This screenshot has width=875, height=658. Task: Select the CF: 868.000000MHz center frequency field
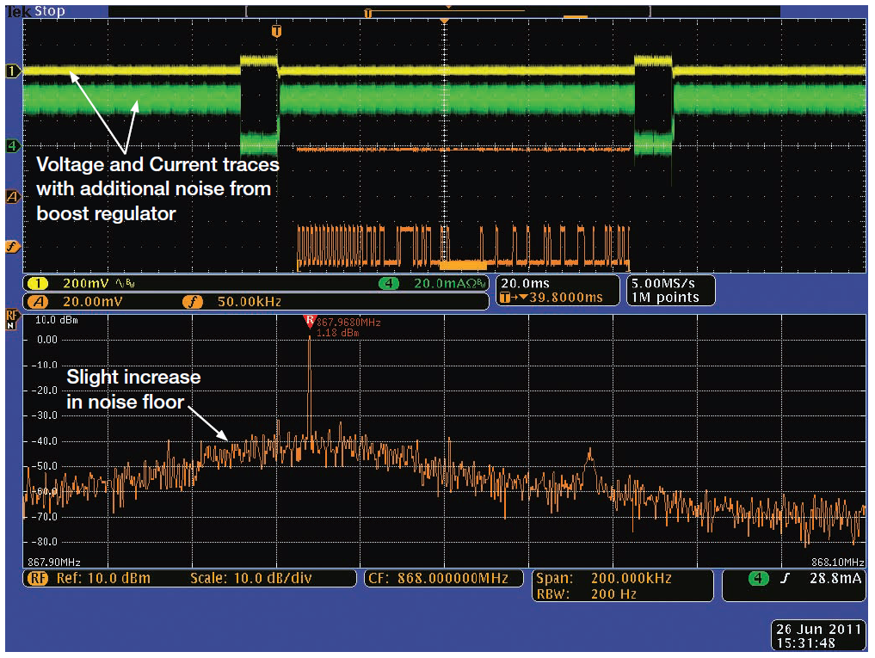point(442,578)
